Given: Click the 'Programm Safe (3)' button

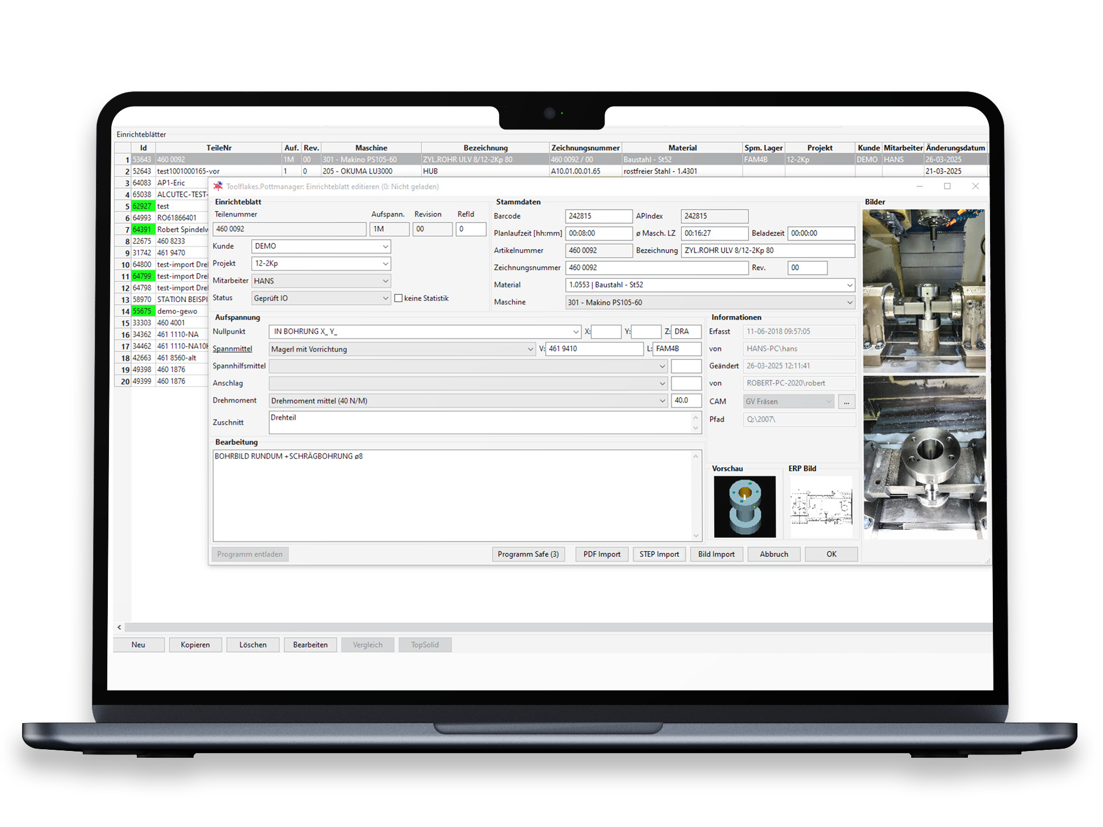Looking at the screenshot, I should tap(528, 554).
